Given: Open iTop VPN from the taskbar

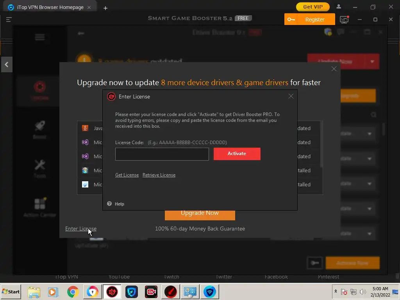Looking at the screenshot, I should pos(210,292).
